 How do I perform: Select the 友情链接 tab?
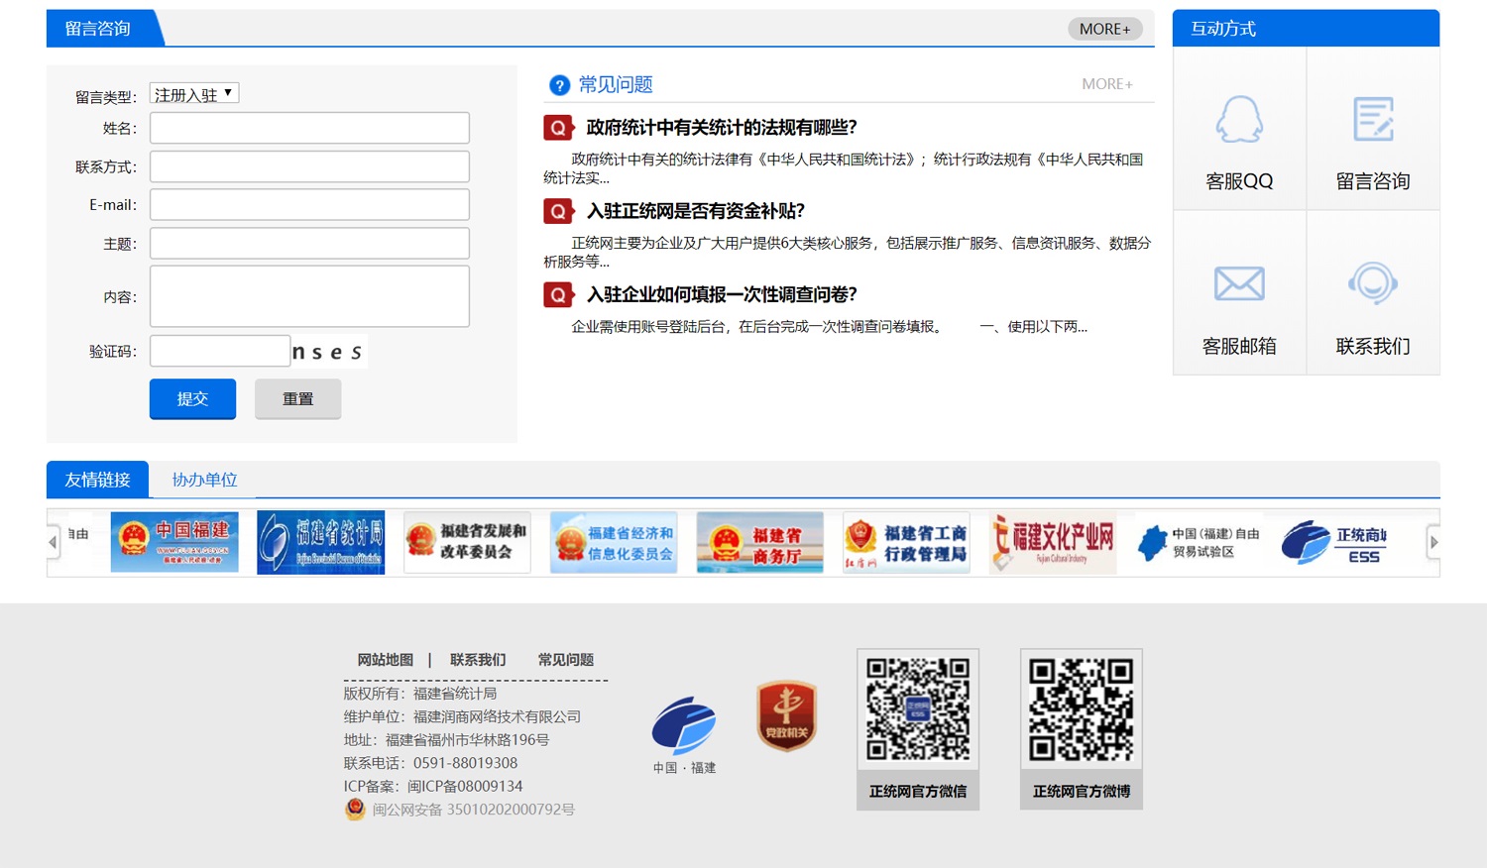[97, 480]
